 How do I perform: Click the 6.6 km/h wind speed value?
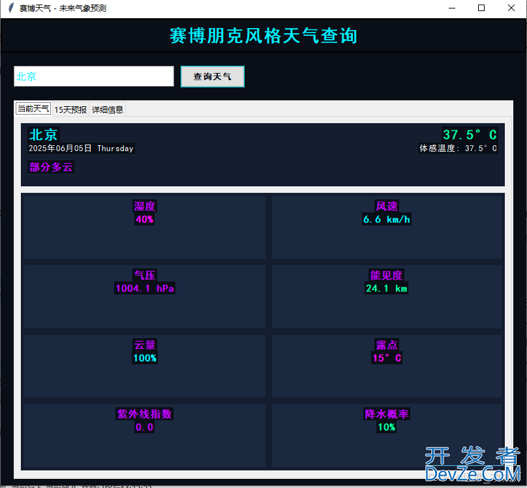pos(387,219)
